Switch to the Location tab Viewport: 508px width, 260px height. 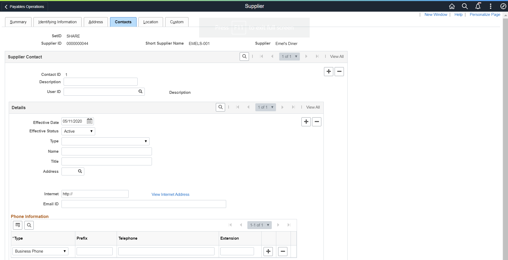(151, 22)
